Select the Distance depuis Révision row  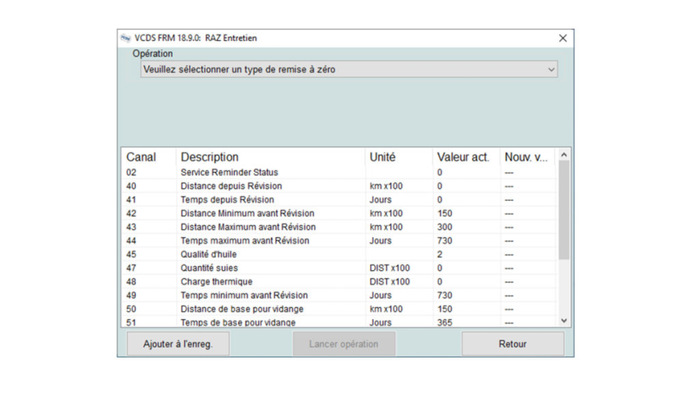coord(339,186)
